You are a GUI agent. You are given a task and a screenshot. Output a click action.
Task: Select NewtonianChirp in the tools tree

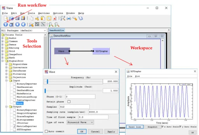(x=27, y=97)
